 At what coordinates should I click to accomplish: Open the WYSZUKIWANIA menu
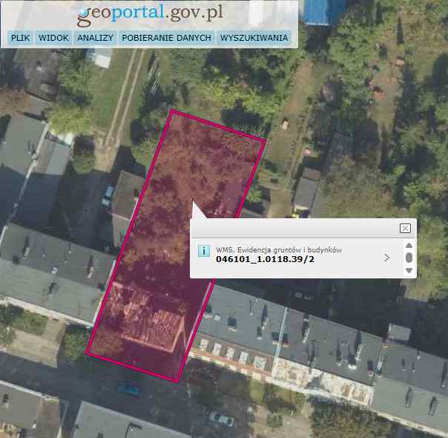[254, 38]
